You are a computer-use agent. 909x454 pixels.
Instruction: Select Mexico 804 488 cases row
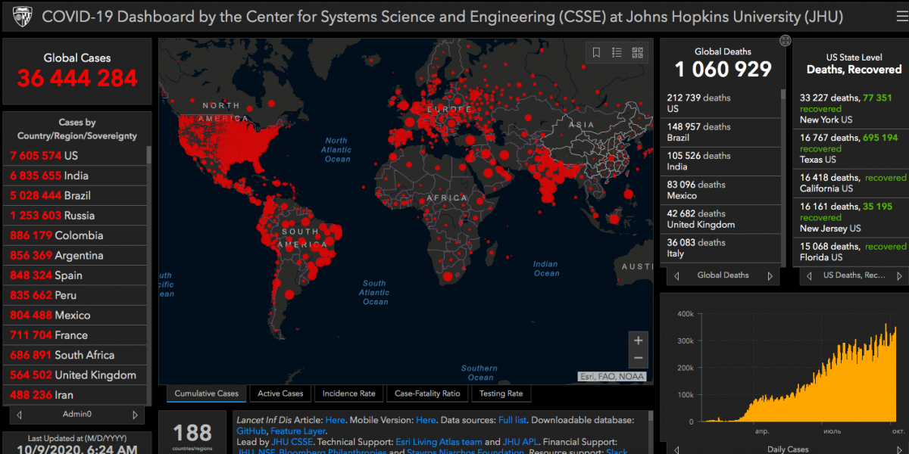click(x=74, y=315)
